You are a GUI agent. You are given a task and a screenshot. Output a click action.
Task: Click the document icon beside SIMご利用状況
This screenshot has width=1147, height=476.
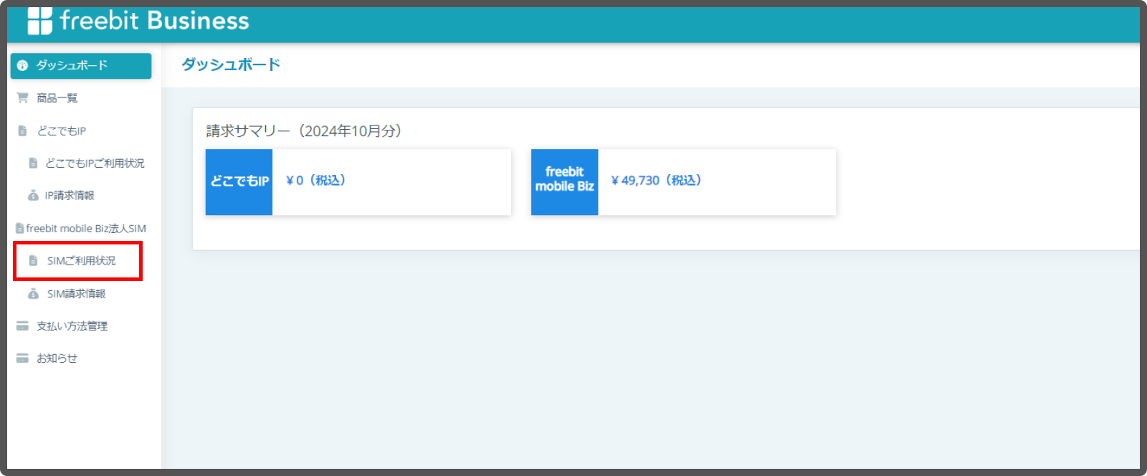click(33, 260)
